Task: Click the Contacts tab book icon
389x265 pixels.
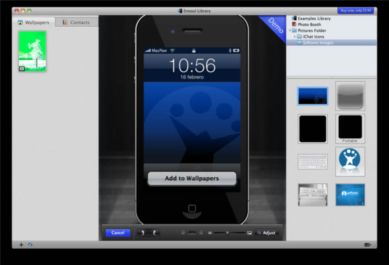Action: pyautogui.click(x=65, y=22)
